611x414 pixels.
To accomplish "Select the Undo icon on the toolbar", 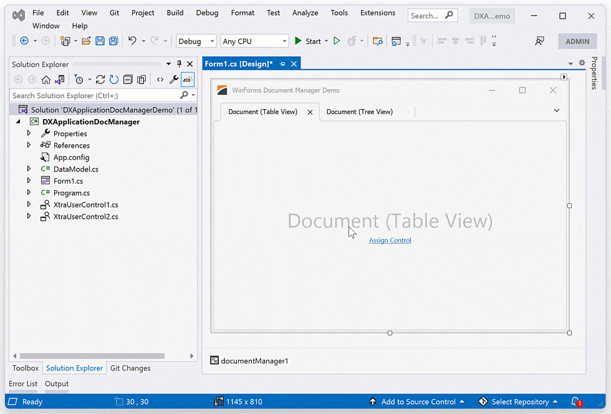I will pyautogui.click(x=132, y=41).
